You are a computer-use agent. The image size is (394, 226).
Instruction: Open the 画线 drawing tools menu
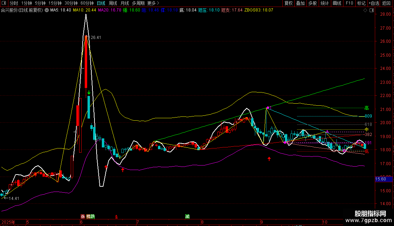click(337, 3)
